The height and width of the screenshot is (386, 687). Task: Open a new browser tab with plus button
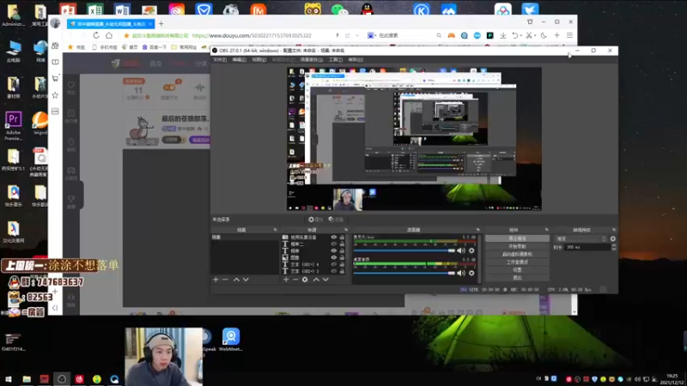161,24
